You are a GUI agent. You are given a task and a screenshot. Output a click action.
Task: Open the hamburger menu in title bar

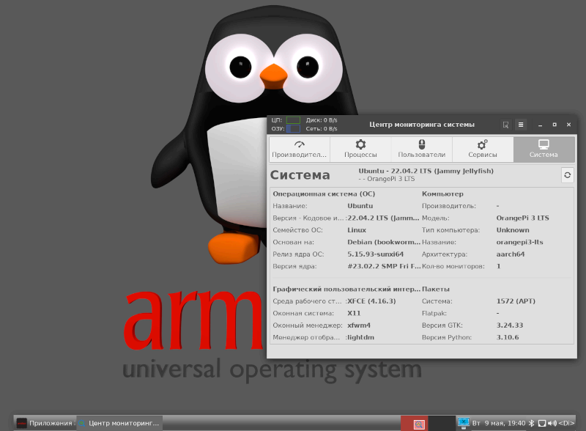(521, 125)
